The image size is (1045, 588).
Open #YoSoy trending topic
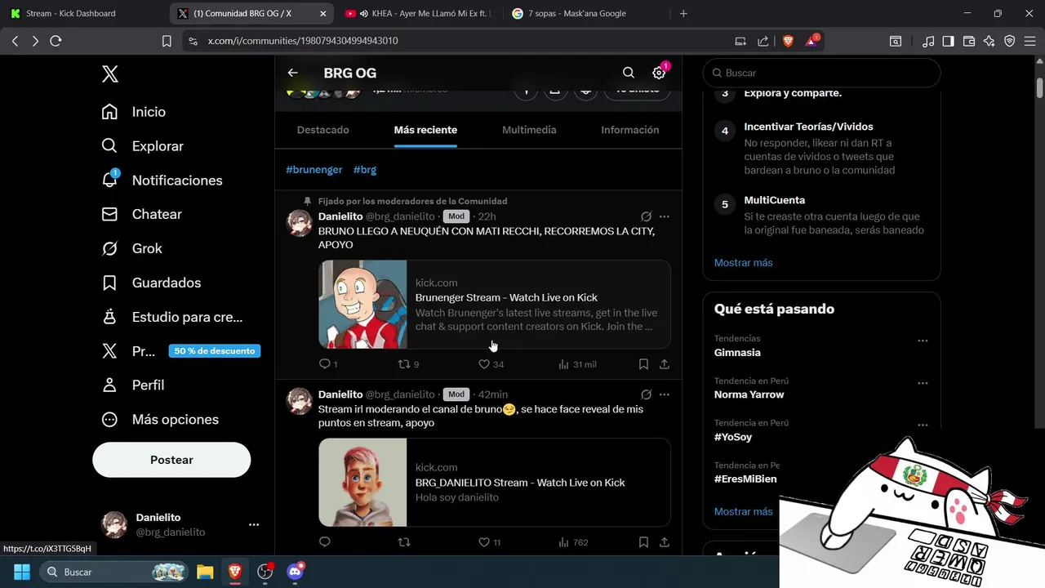(733, 437)
